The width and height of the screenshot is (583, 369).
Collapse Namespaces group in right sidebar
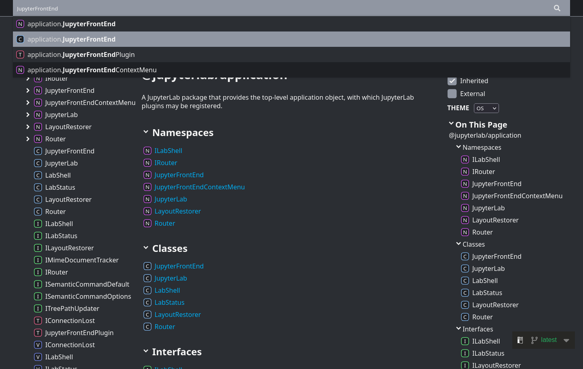[x=459, y=147]
